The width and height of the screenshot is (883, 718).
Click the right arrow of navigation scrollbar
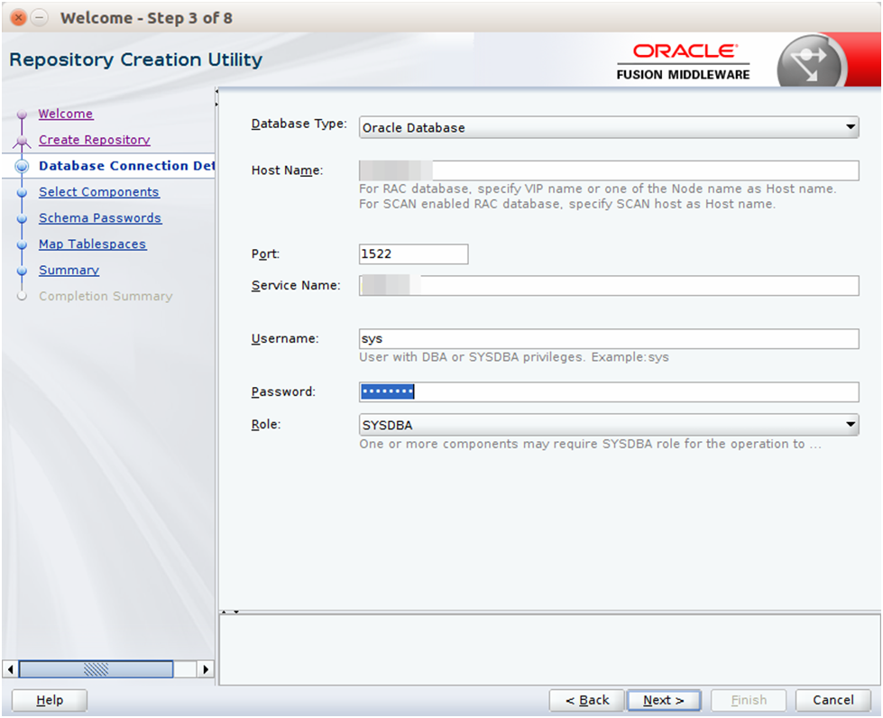coord(206,669)
